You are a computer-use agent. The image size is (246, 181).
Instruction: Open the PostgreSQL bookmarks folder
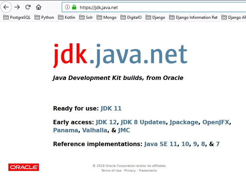point(17,17)
